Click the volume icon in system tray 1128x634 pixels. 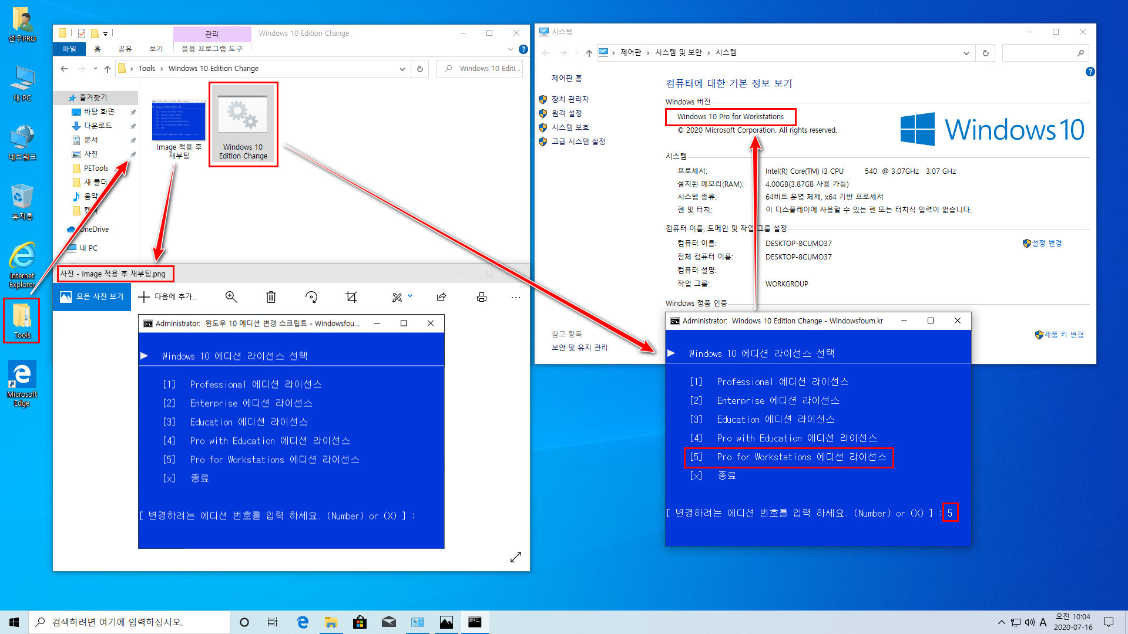(1029, 622)
